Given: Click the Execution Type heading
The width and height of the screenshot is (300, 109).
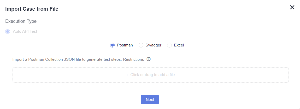Looking at the screenshot, I should (x=21, y=21).
